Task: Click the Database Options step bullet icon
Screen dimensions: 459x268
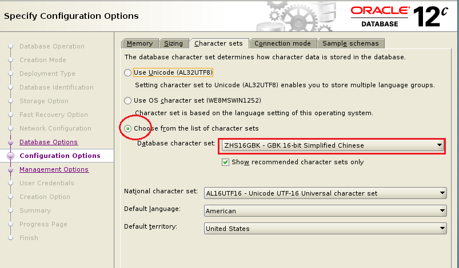Action: 10,143
